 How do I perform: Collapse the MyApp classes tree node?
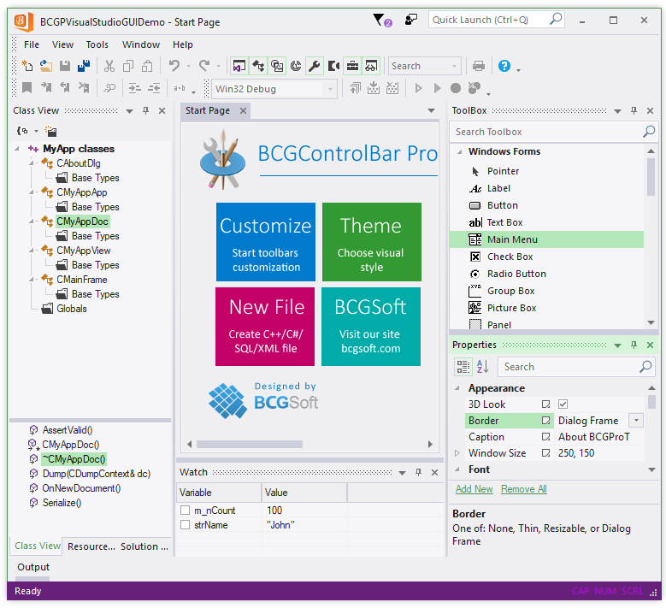coord(17,149)
